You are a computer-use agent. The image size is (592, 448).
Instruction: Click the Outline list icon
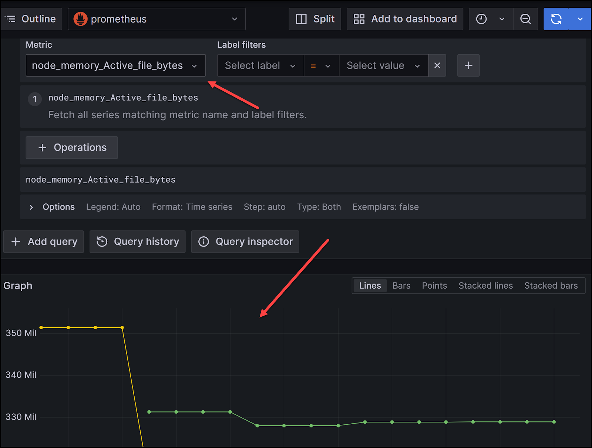click(x=11, y=18)
